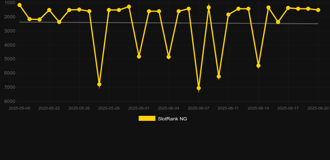Click the data point at 2025-06-14 near 5500

coord(259,66)
